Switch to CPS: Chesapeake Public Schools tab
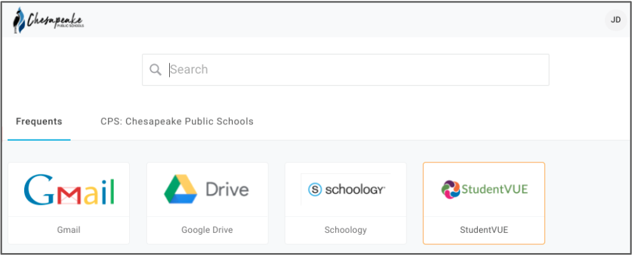The width and height of the screenshot is (633, 255). (x=177, y=121)
